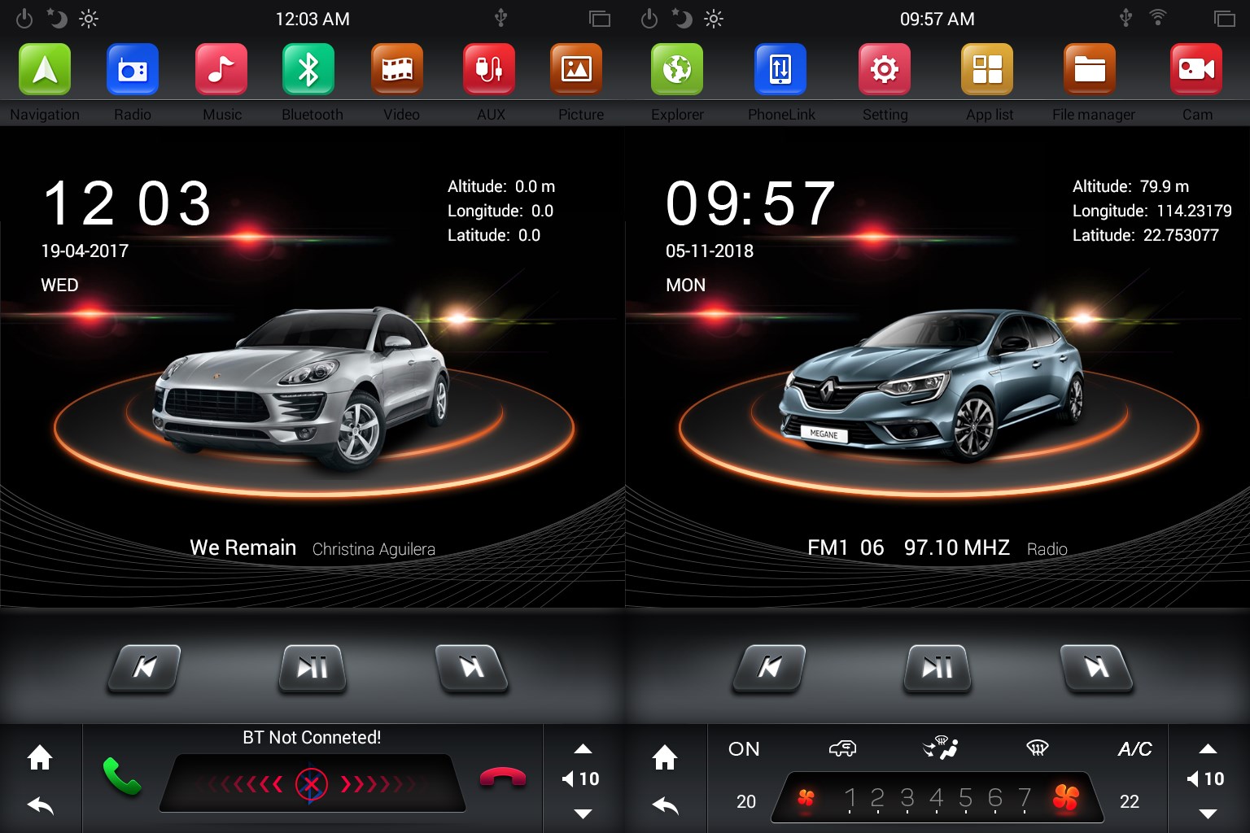Tap the night mode moon icon on the 09:57 screen
The width and height of the screenshot is (1250, 833).
(681, 18)
